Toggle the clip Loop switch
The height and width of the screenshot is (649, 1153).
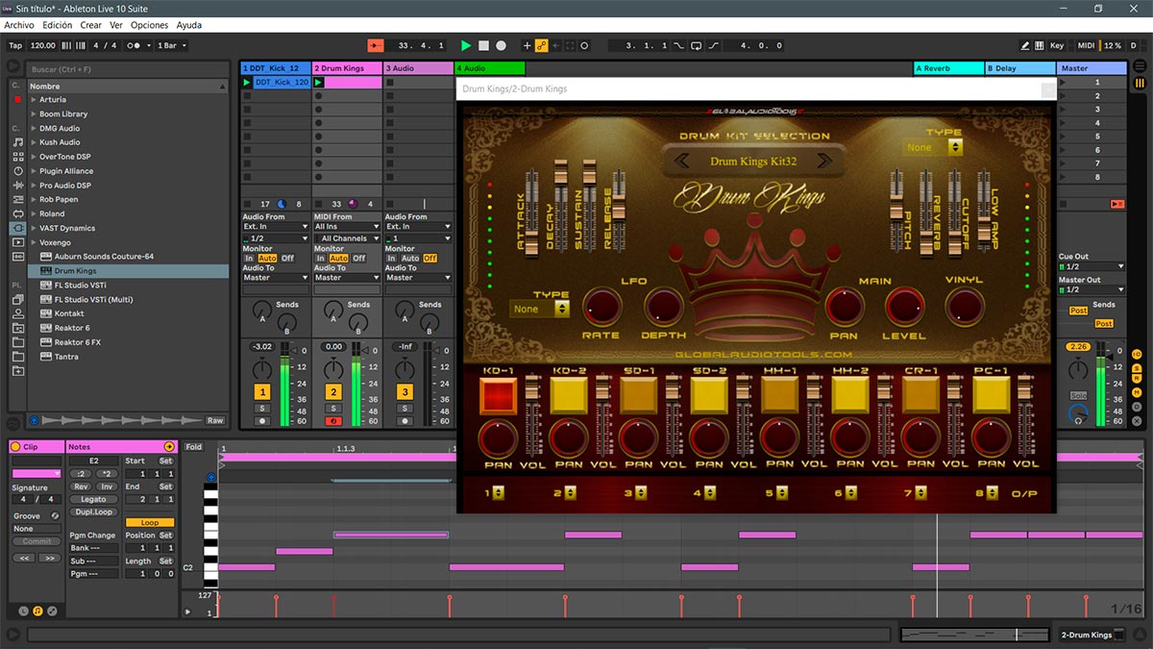149,523
